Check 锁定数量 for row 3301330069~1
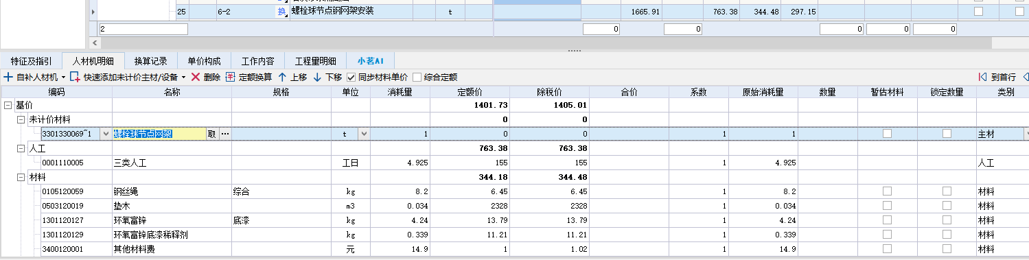This screenshot has height=260, width=1029. coord(947,134)
